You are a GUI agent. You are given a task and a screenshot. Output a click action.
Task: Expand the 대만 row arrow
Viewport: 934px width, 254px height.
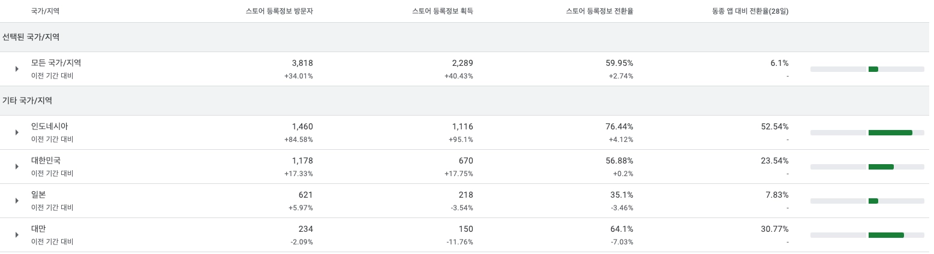[x=17, y=235]
